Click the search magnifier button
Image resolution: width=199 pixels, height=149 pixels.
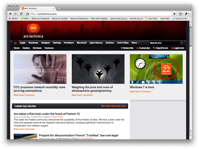point(182,43)
